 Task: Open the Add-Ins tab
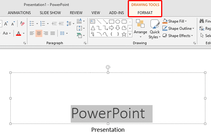coord(116,13)
